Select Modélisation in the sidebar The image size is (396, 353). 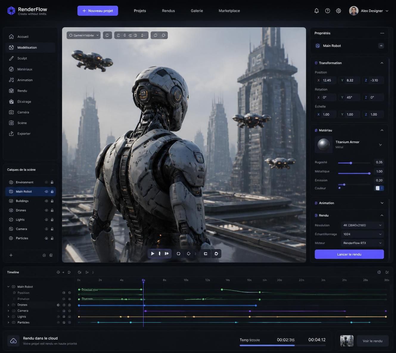(x=30, y=47)
